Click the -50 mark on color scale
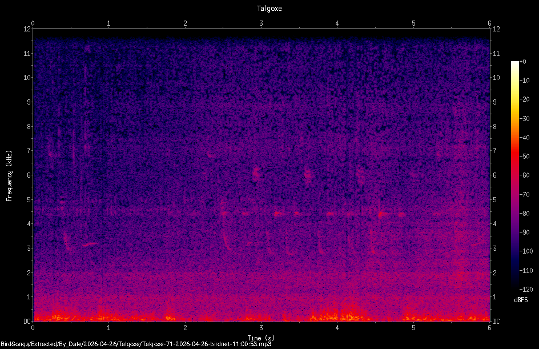 [525, 157]
